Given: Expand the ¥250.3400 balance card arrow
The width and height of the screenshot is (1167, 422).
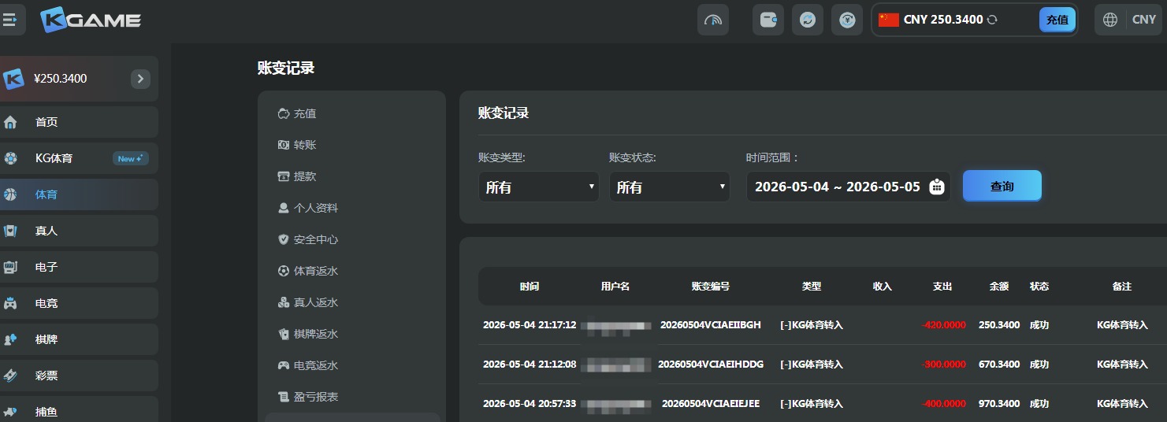Looking at the screenshot, I should 140,79.
